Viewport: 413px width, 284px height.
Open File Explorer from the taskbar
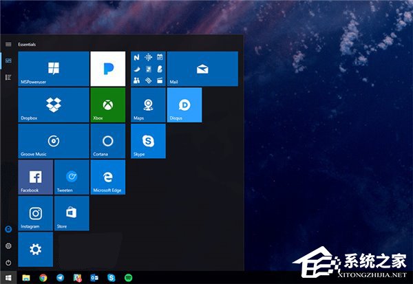26,278
